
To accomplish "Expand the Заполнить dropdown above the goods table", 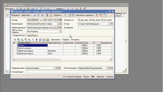I will (x=56, y=40).
